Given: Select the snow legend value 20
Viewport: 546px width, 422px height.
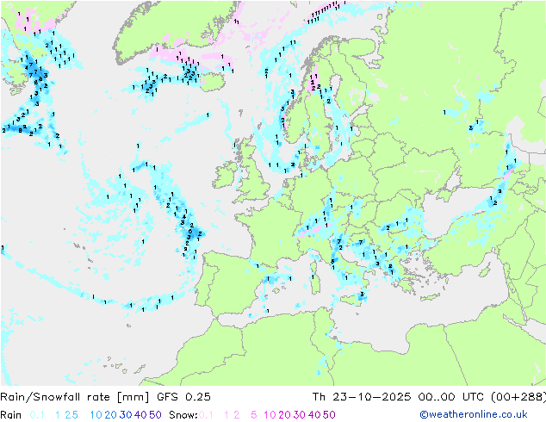Looking at the screenshot, I should tap(284, 415).
